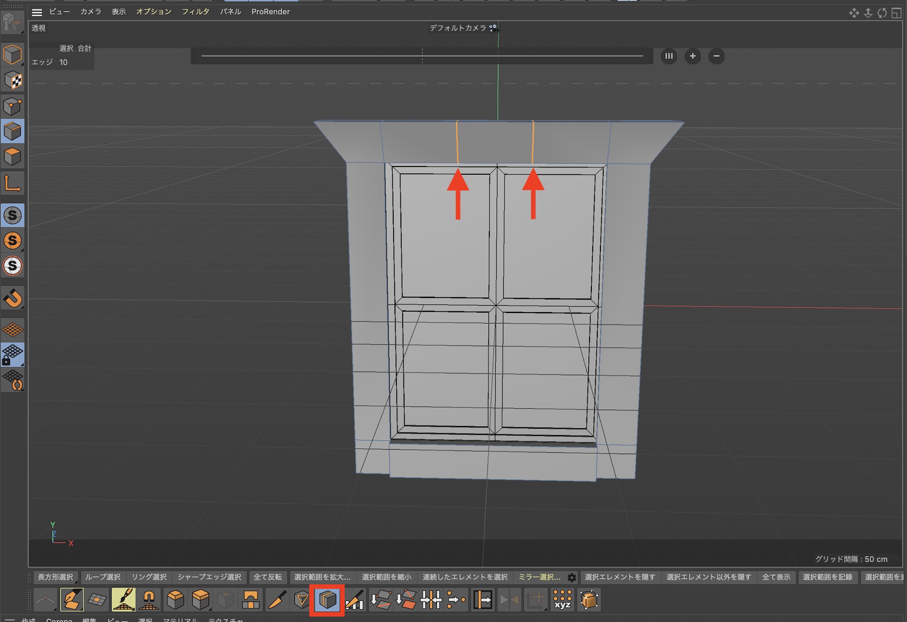Click the 全て表示 button
907x622 pixels.
coord(776,577)
